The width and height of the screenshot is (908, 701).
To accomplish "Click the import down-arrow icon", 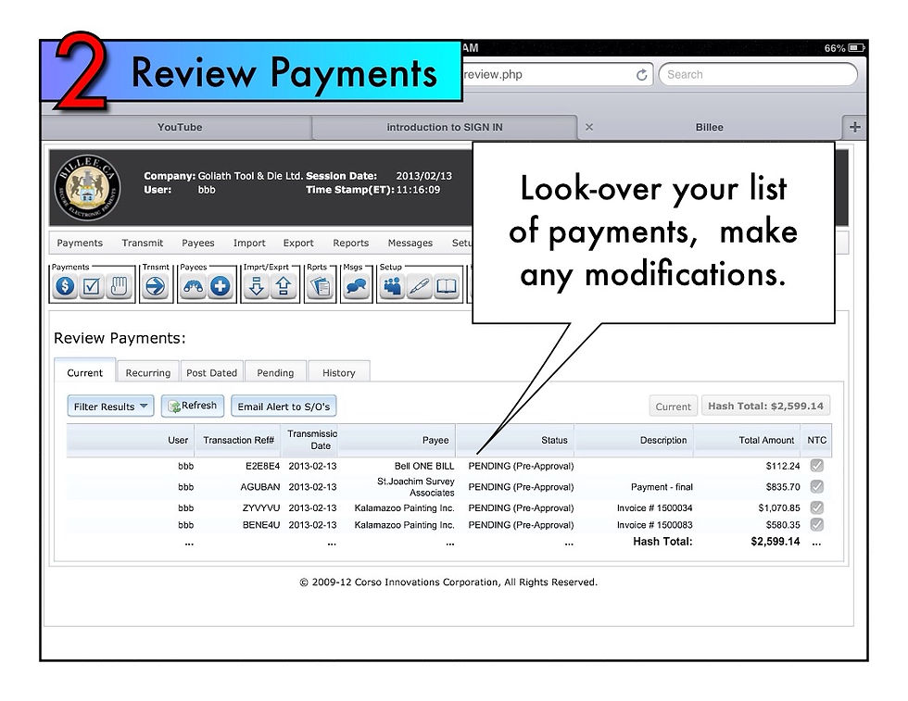I will click(257, 286).
